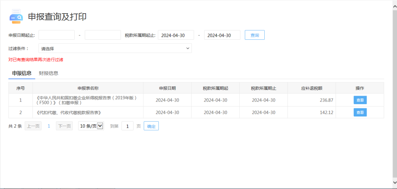Click 查看 for the 代扣代缴 report row
Screen dimensions: 397x189
(x=360, y=112)
